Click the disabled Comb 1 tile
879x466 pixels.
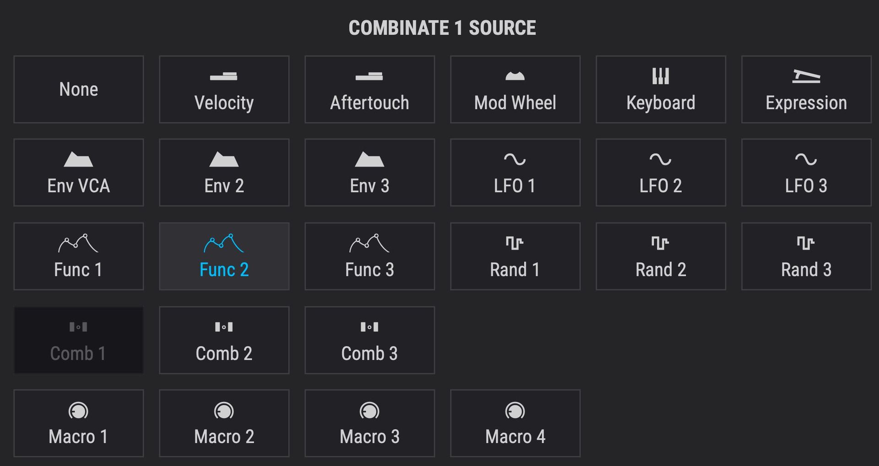(x=78, y=340)
